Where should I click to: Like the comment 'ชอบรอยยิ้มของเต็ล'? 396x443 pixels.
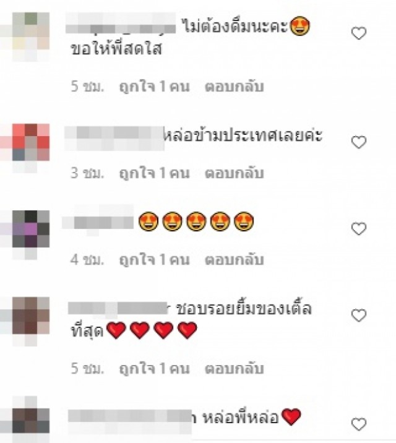coord(359,316)
